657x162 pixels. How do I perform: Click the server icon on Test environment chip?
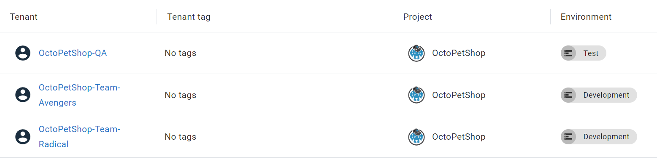click(568, 53)
